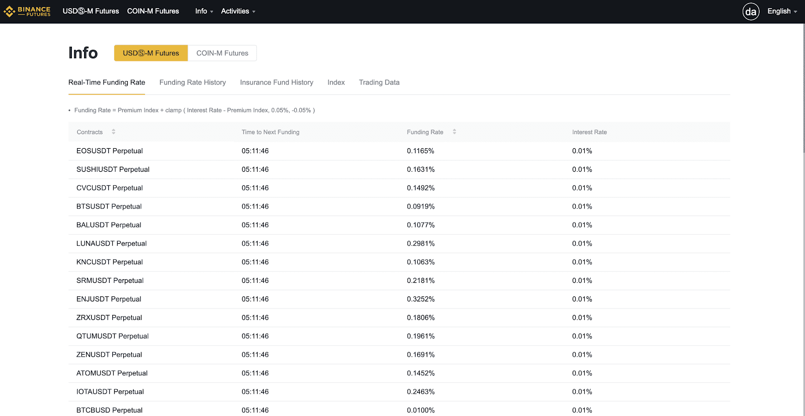The width and height of the screenshot is (805, 416).
Task: Sort table by Funding Rate arrows
Action: point(454,132)
